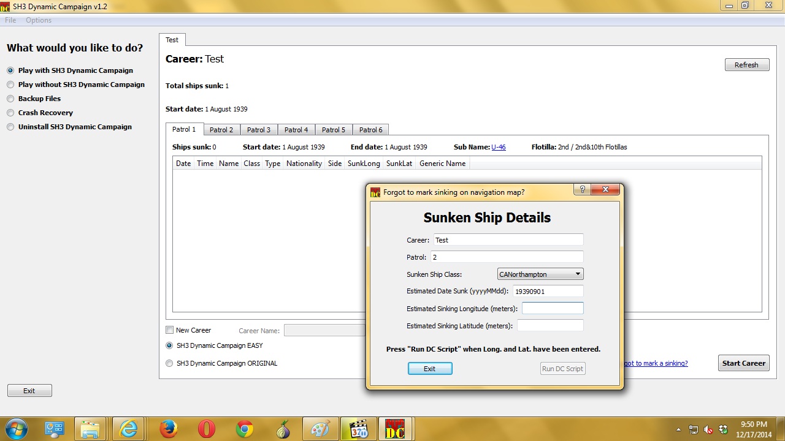Open the Control Panel taskbar icon
Viewport: 785px width, 441px height.
55,429
